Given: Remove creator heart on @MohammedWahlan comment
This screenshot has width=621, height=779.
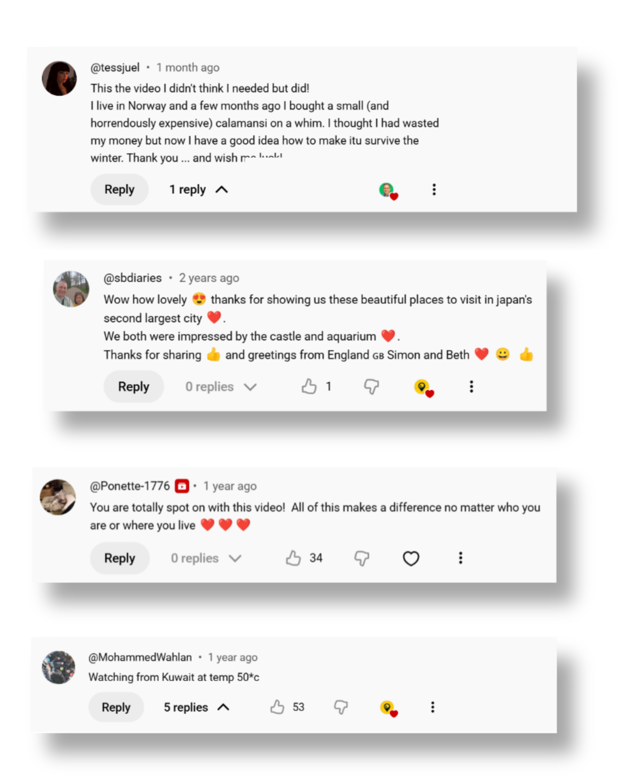Looking at the screenshot, I should click(388, 708).
